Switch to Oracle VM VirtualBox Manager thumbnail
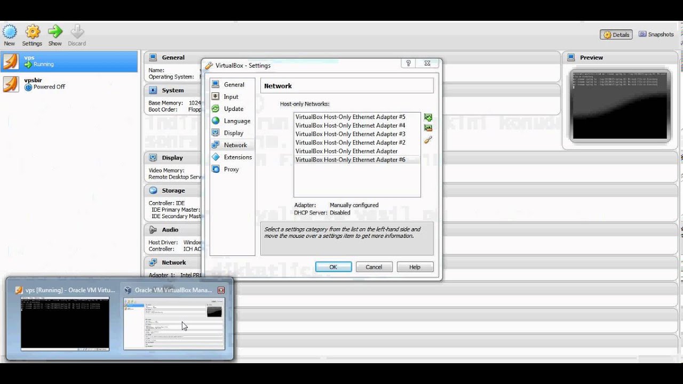The image size is (683, 384). (x=174, y=319)
